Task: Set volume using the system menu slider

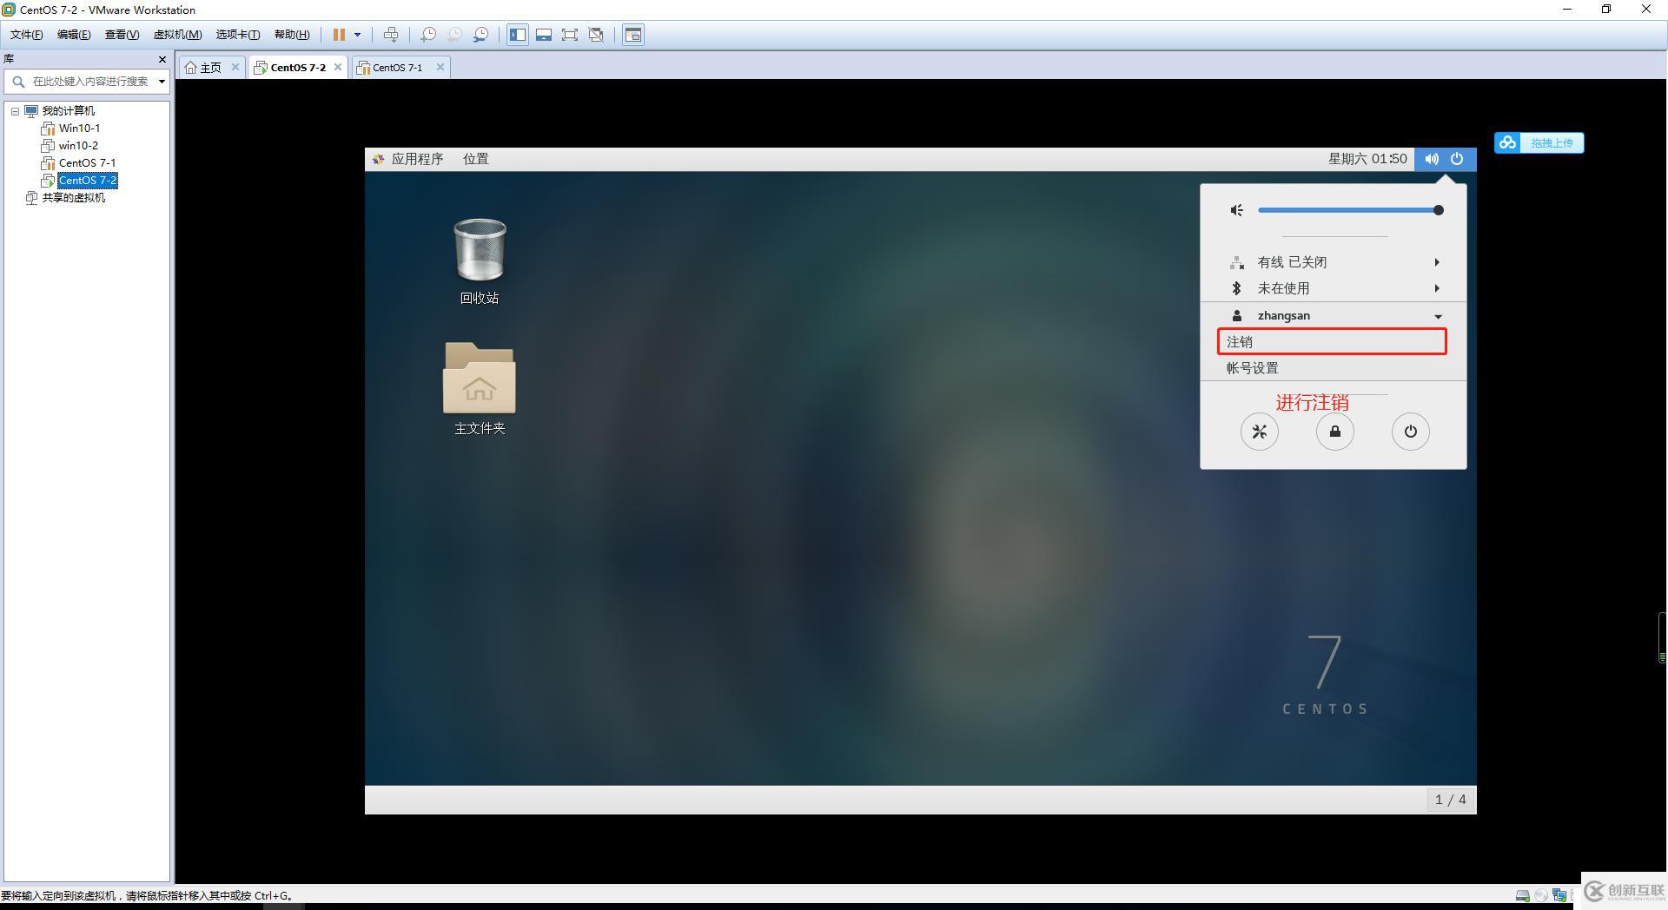Action: [1349, 210]
